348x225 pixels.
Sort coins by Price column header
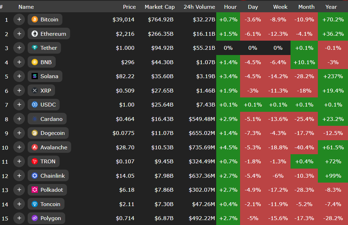point(129,7)
